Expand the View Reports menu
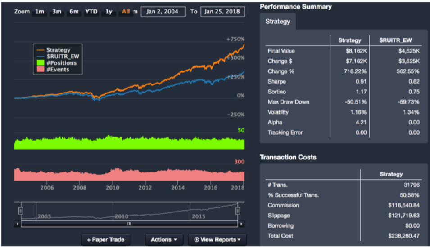 click(x=217, y=239)
